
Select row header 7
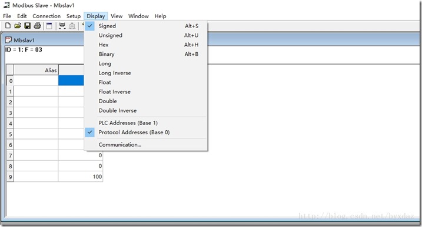pyautogui.click(x=10, y=155)
